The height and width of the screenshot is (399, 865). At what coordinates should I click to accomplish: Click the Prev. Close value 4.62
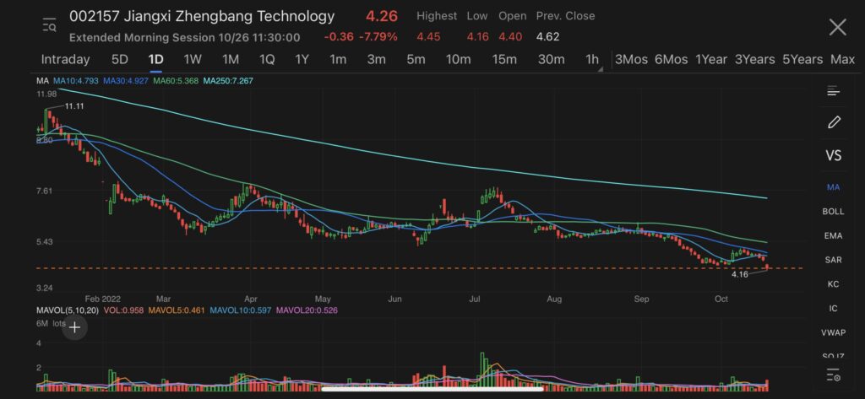point(547,37)
